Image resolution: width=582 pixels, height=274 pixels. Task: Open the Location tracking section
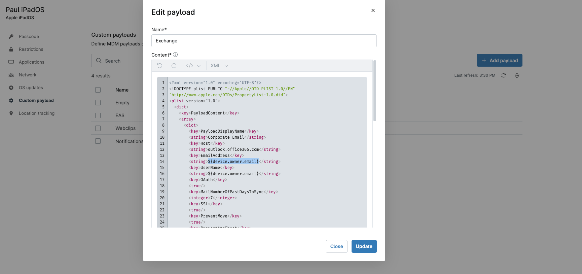click(x=36, y=113)
